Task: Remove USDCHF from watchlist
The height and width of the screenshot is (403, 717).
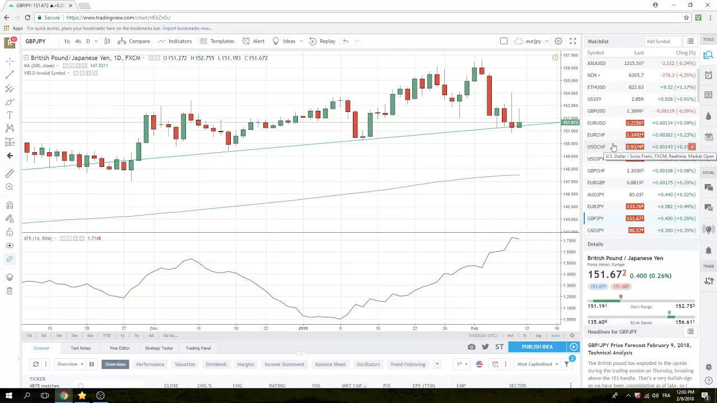Action: point(692,147)
